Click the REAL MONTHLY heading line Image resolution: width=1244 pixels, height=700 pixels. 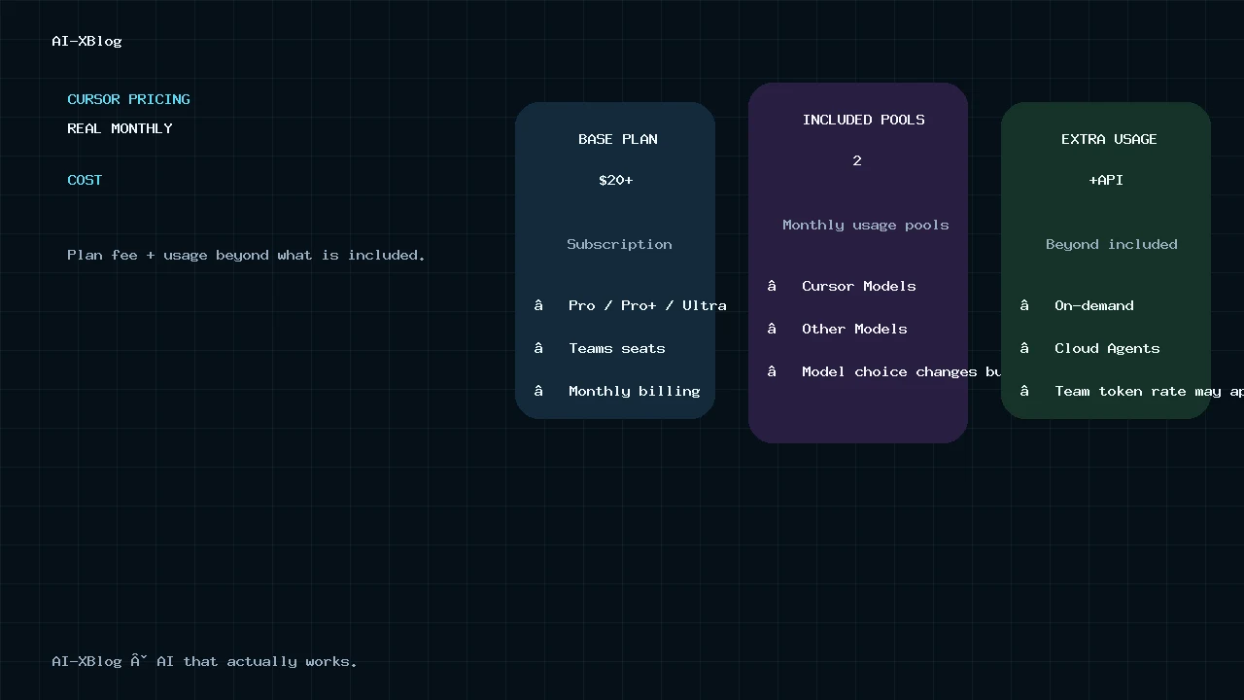point(120,128)
